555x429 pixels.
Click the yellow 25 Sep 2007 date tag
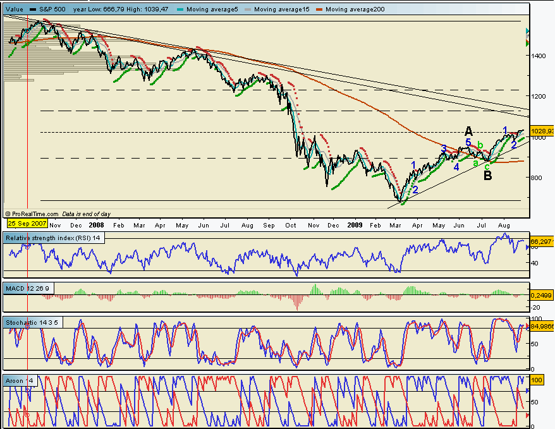point(27,224)
